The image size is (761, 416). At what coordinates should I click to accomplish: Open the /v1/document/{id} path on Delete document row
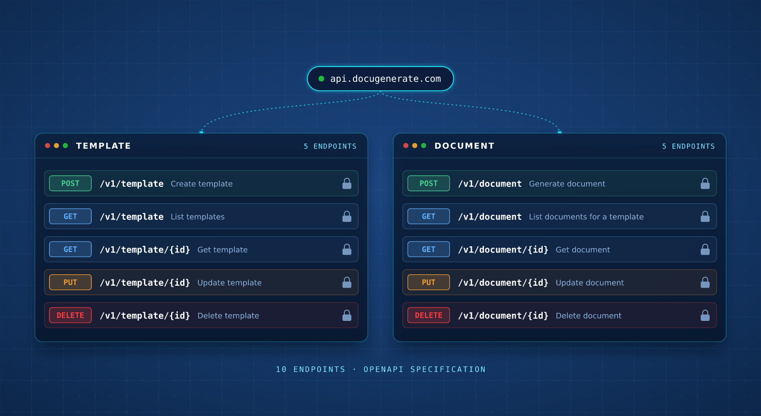pos(503,316)
